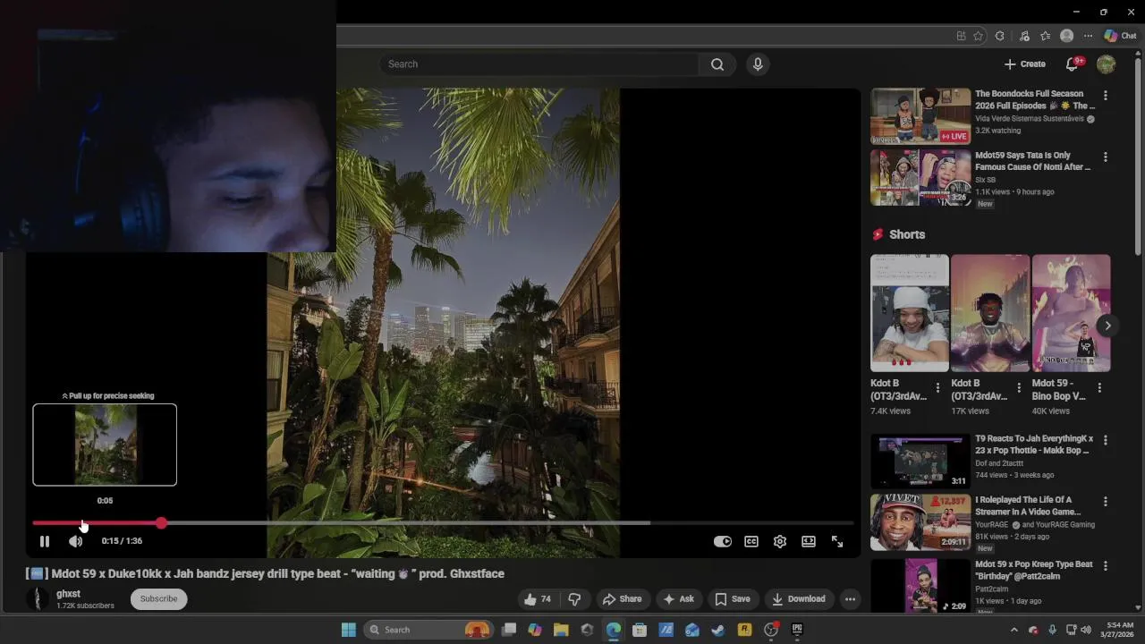Open T9 Reacts To Jah EverythingK video
Screen dimensions: 1145x644
click(x=1034, y=445)
